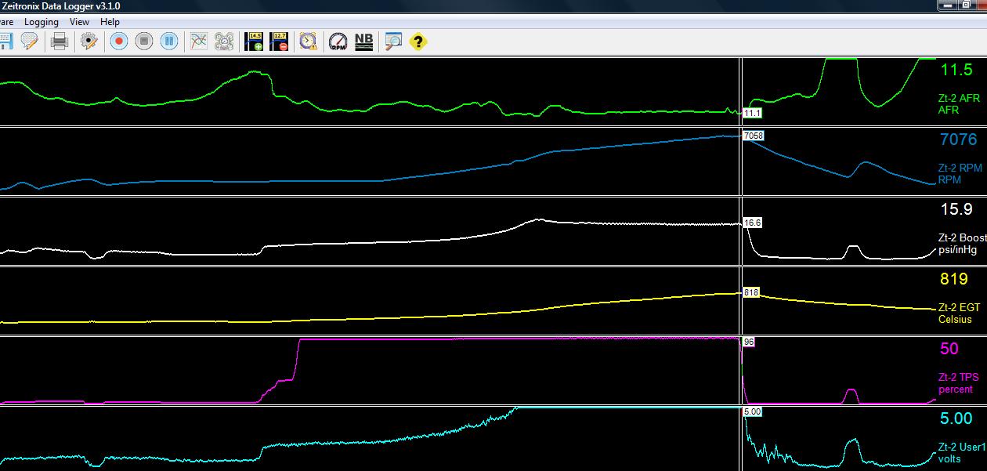Click the Help question mark button
The image size is (987, 471).
[x=416, y=41]
